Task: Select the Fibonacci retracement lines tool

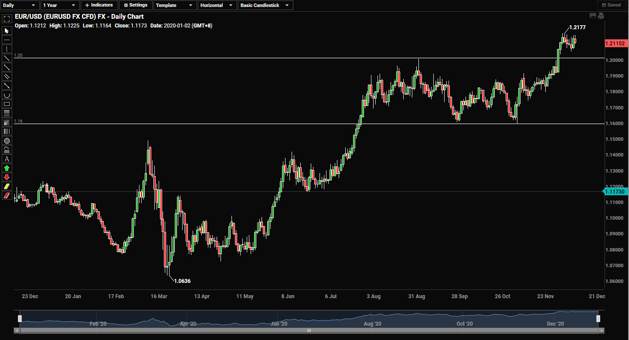Action: (x=7, y=113)
